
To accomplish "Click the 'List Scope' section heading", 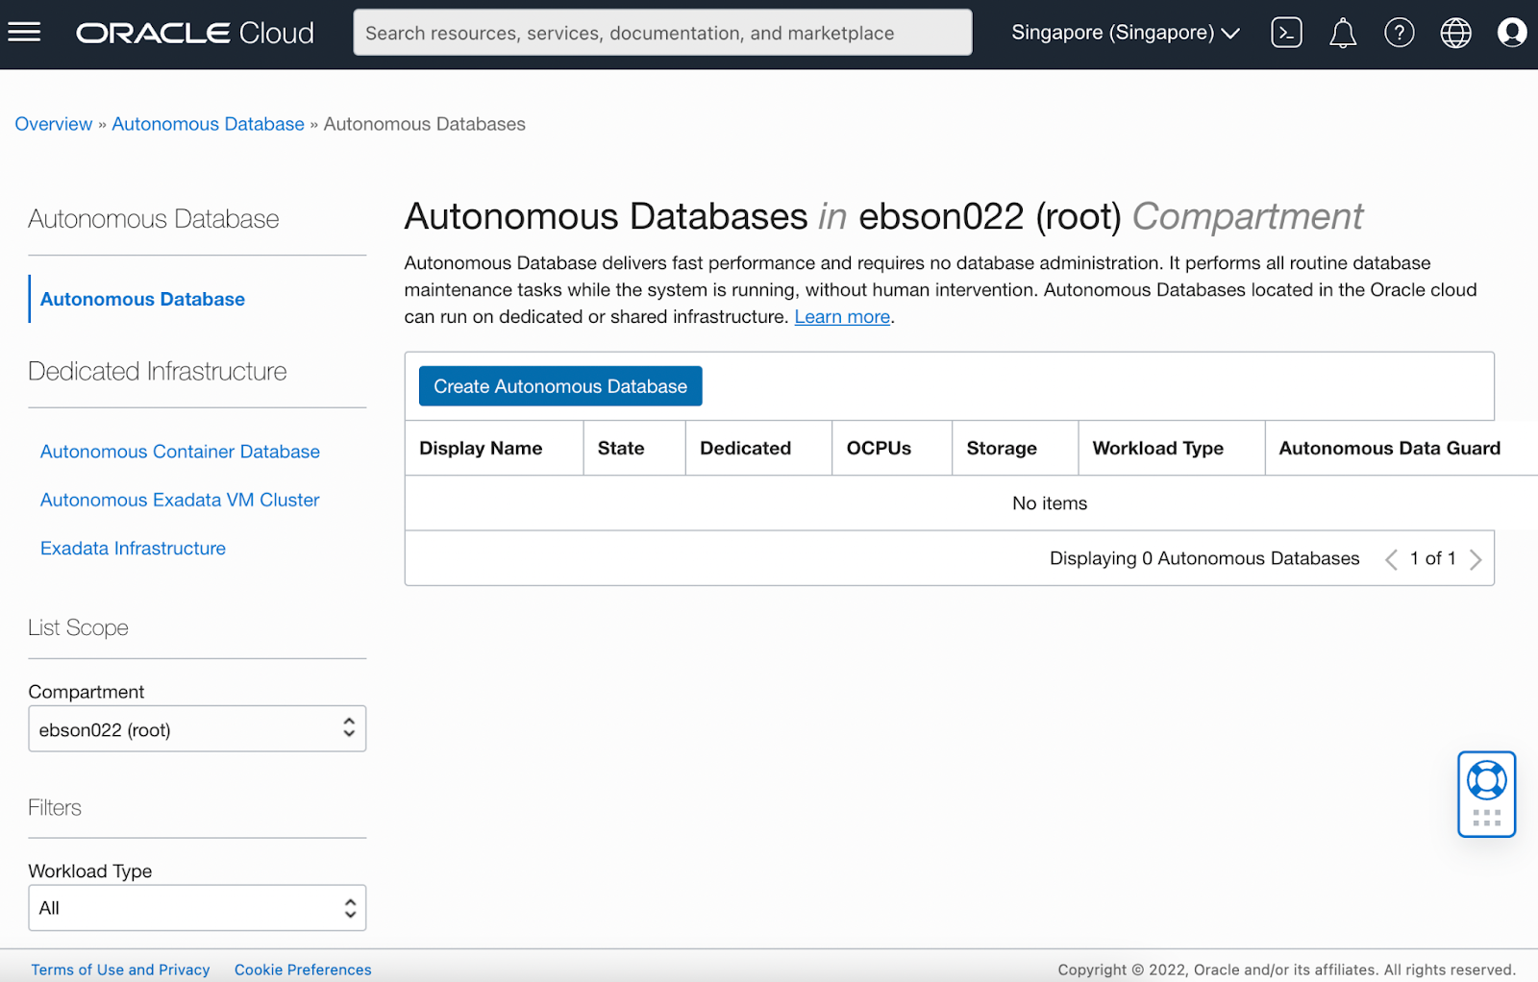I will coord(78,627).
